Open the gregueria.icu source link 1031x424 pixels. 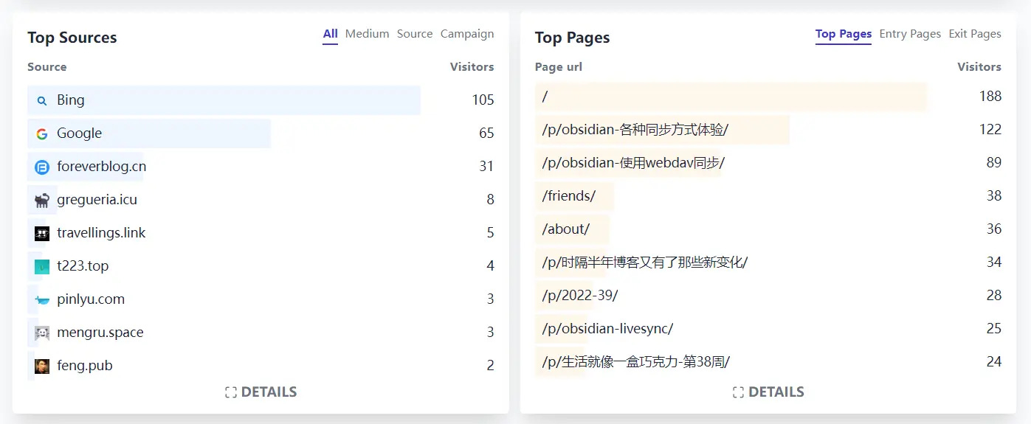97,200
